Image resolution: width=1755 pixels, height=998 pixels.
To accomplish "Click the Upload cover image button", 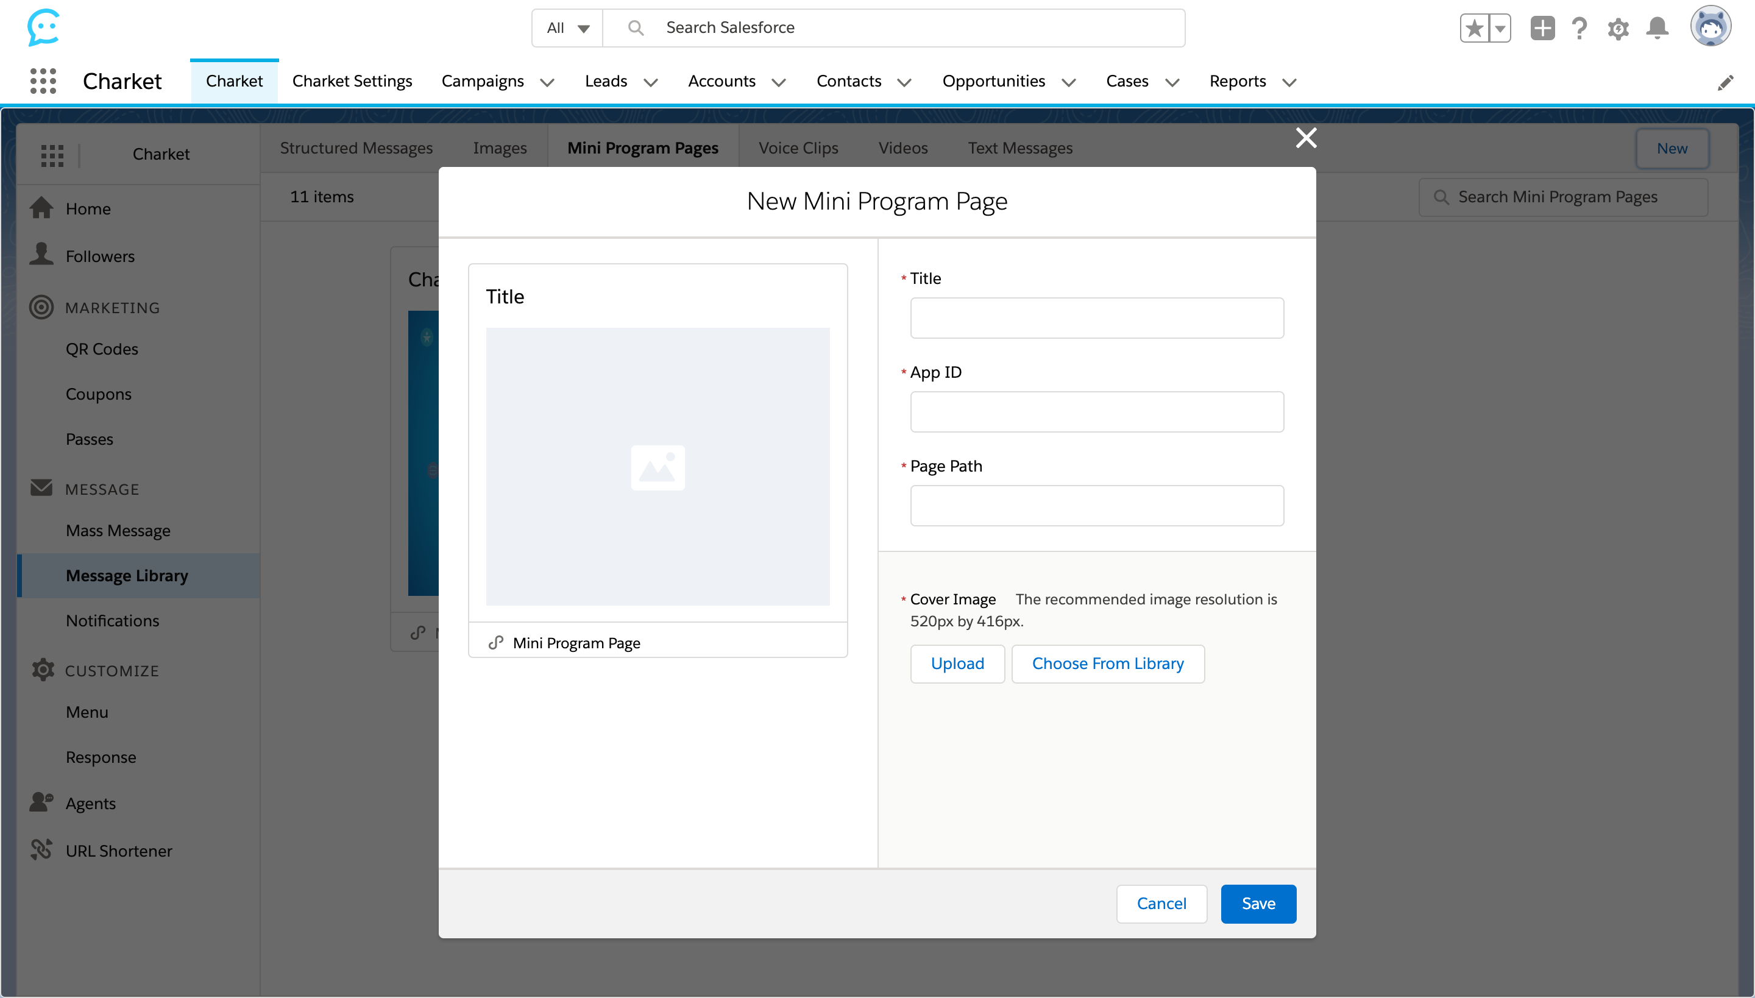I will (x=957, y=663).
